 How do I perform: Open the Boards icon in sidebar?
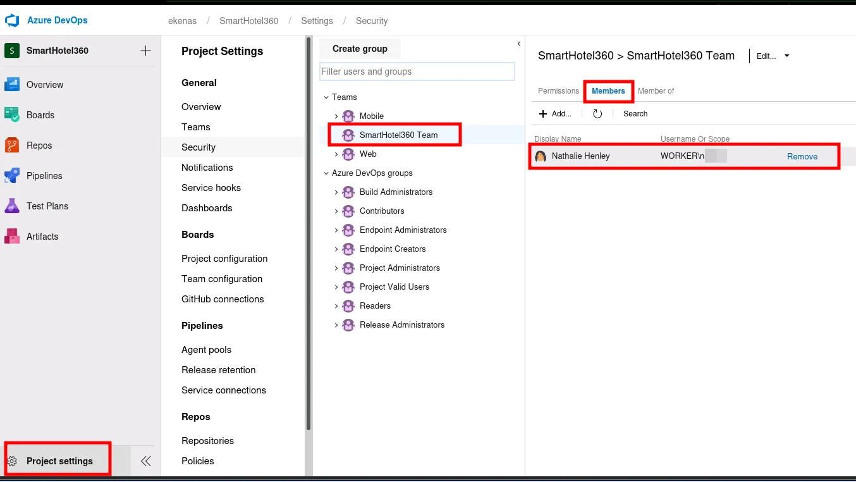point(12,115)
